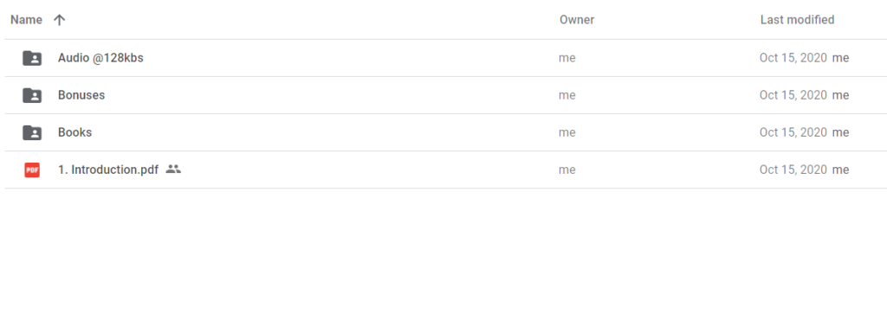Viewport: 887px width, 314px height.
Task: Click the modified date in the Books row
Action: [793, 132]
